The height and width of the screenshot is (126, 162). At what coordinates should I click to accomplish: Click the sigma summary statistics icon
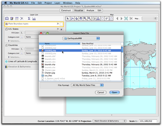pos(29,19)
